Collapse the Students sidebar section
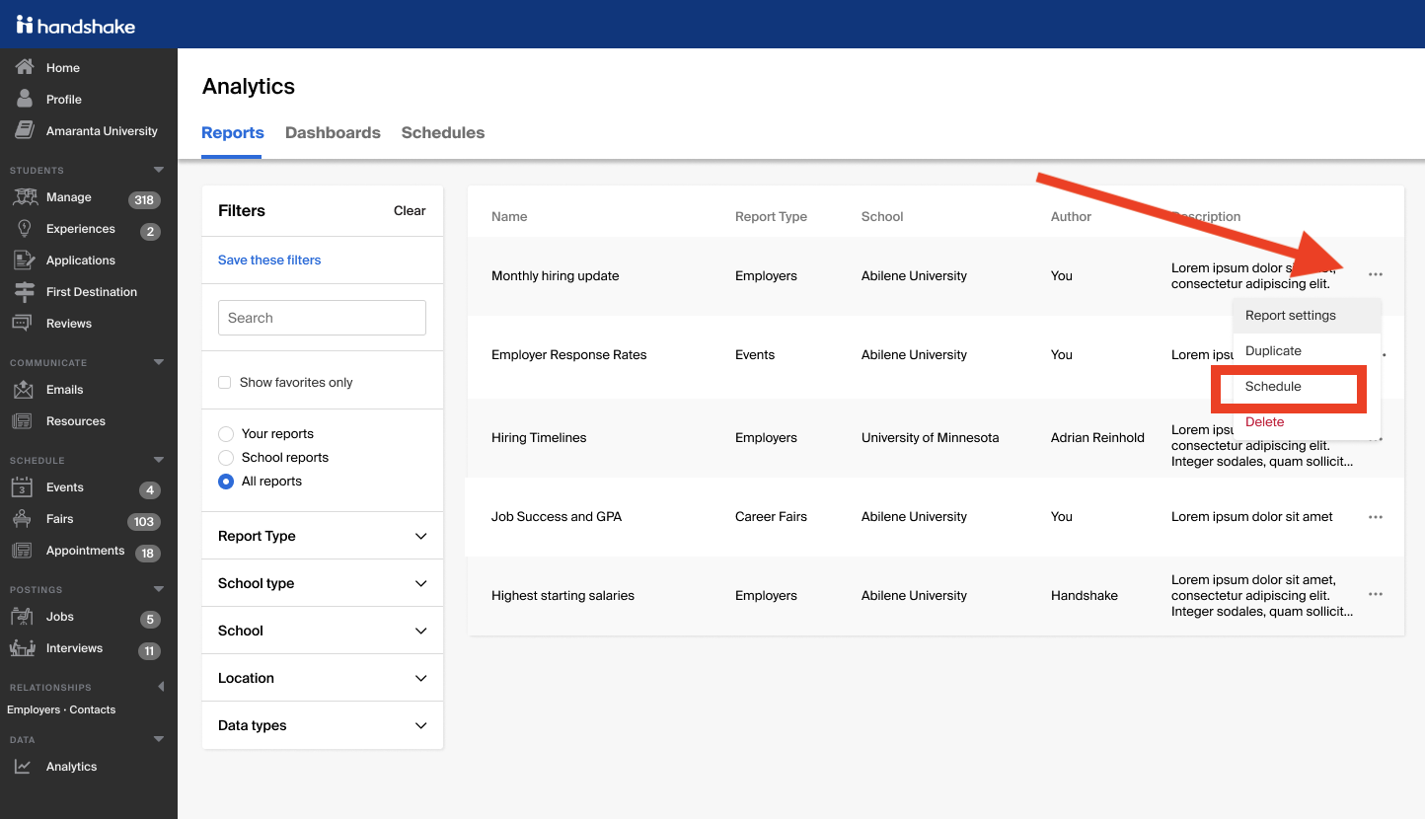Viewport: 1425px width, 819px height. [159, 170]
